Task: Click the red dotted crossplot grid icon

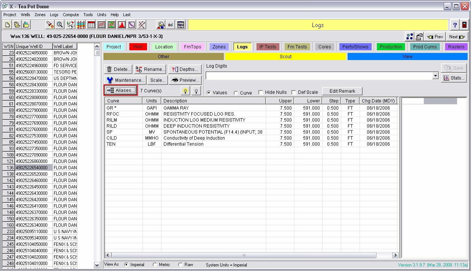Action: [x=101, y=25]
